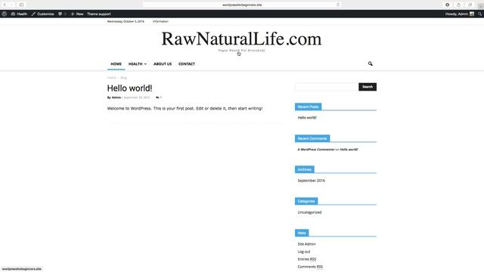Open the browser downloads icon

(447, 5)
